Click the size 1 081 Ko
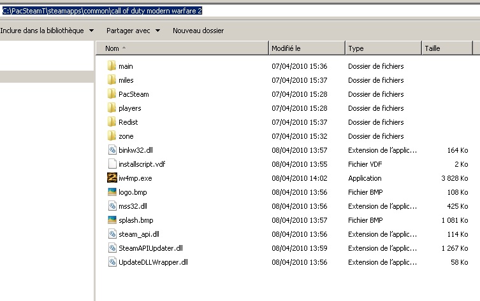 [x=455, y=220]
